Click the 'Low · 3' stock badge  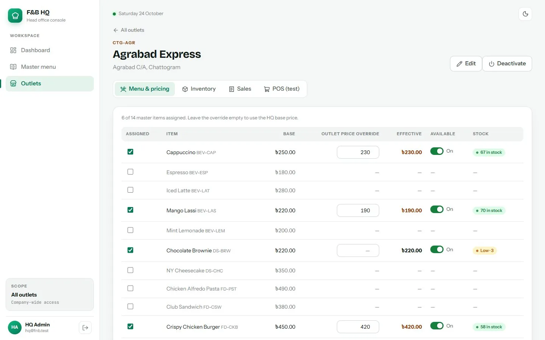[x=484, y=250]
